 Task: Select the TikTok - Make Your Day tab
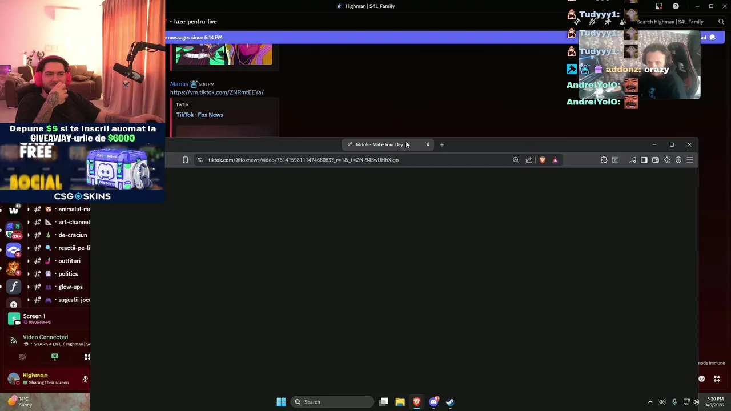pos(379,144)
